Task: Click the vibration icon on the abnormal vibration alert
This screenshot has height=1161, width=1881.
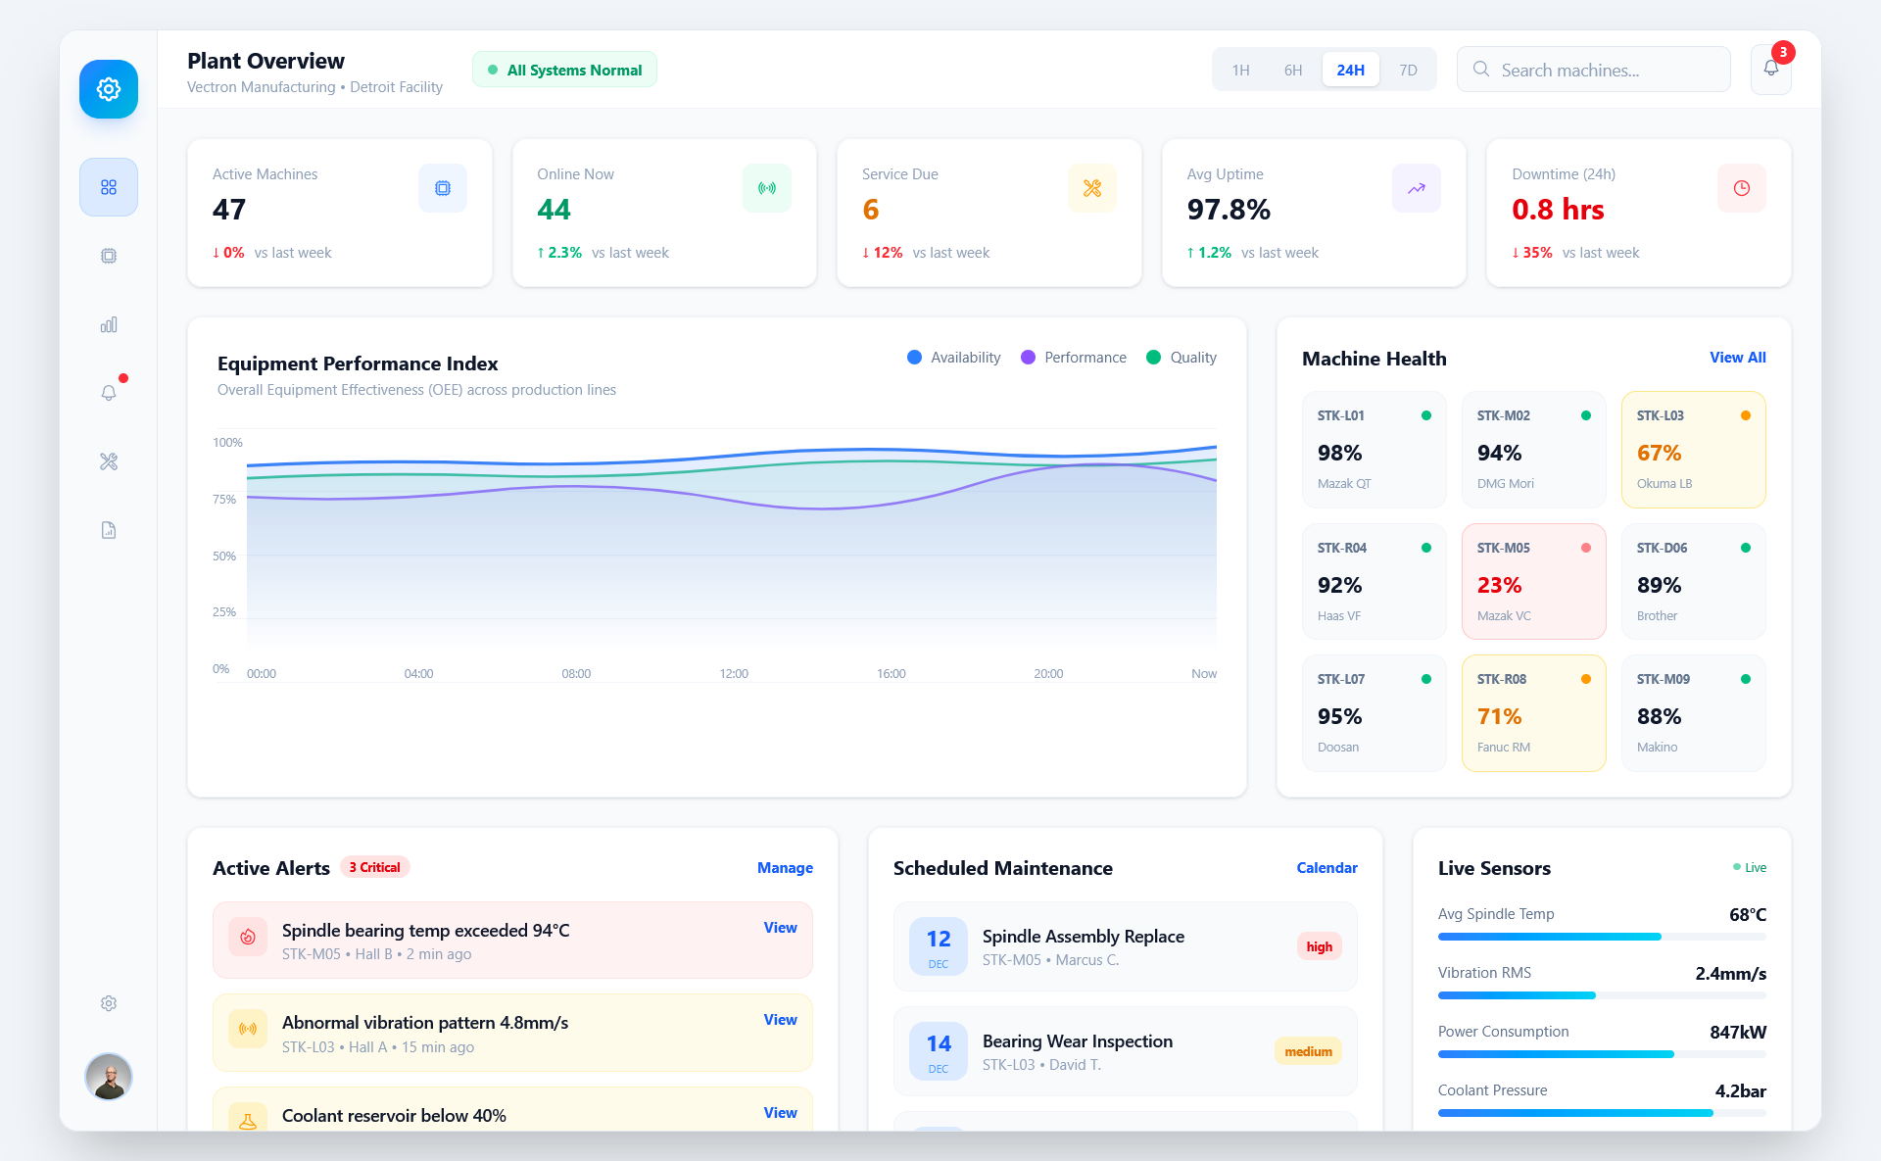Action: tap(248, 1030)
